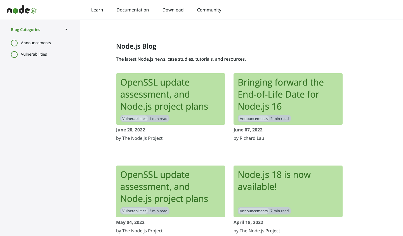
Task: Click the "1 min read" label
Action: click(158, 119)
